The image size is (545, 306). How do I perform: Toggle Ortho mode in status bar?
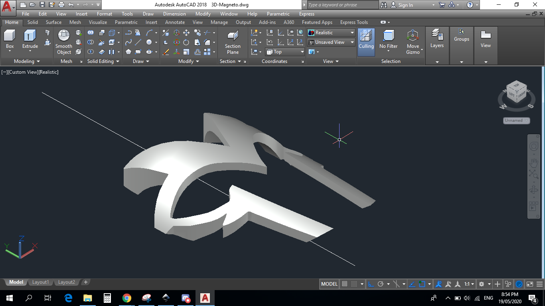371,284
